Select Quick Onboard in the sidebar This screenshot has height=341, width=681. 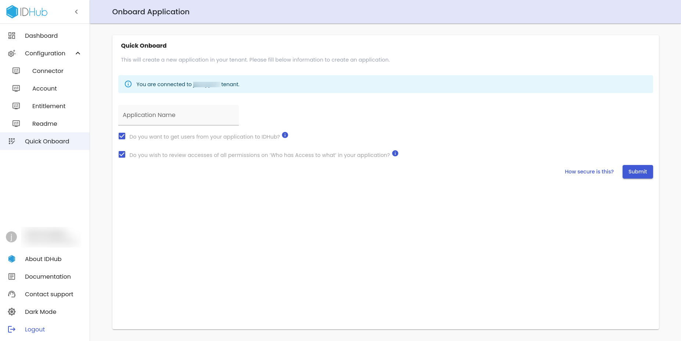pyautogui.click(x=47, y=141)
